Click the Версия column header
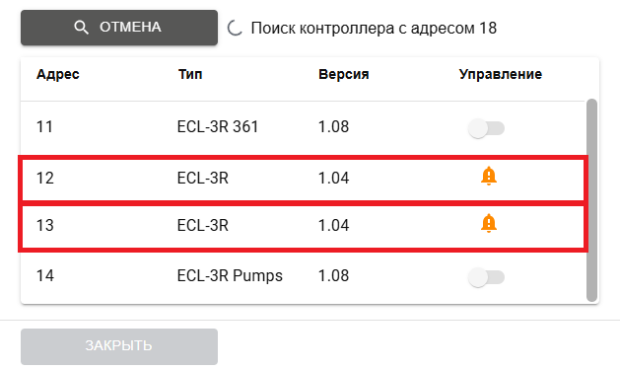The width and height of the screenshot is (620, 369). (344, 74)
